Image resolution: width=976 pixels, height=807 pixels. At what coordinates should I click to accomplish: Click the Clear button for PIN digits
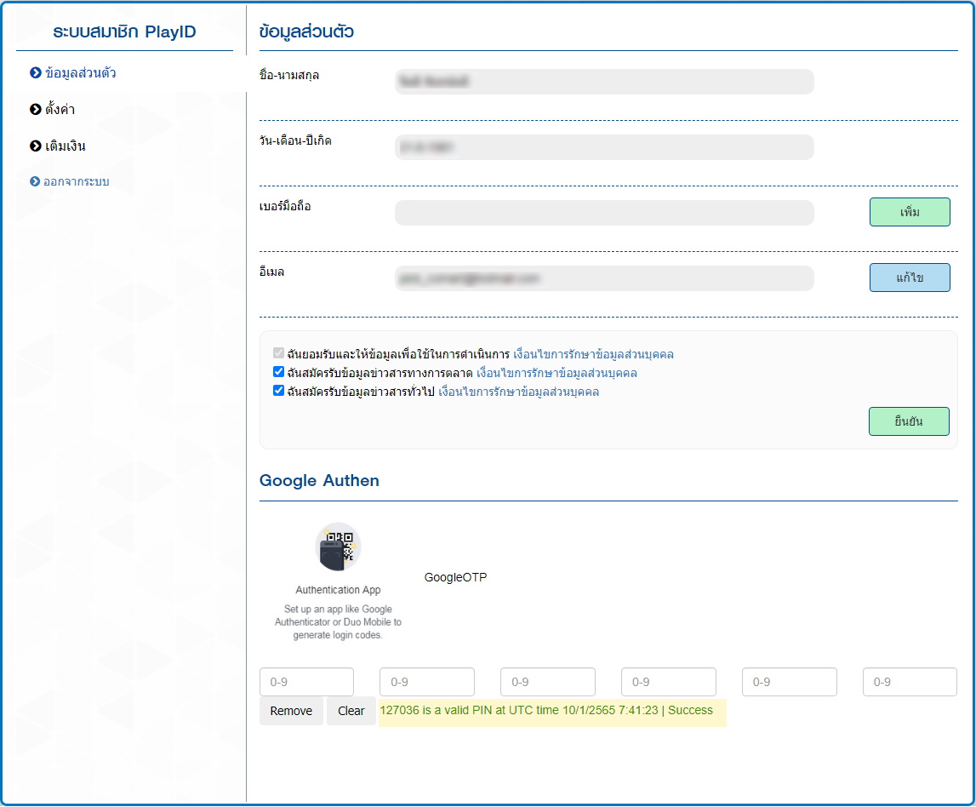point(351,711)
